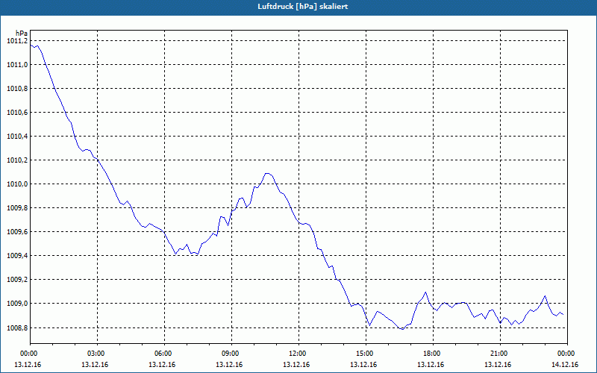The height and width of the screenshot is (373, 597).
Task: Select the 1009,0 y-axis value
Action: 17,304
